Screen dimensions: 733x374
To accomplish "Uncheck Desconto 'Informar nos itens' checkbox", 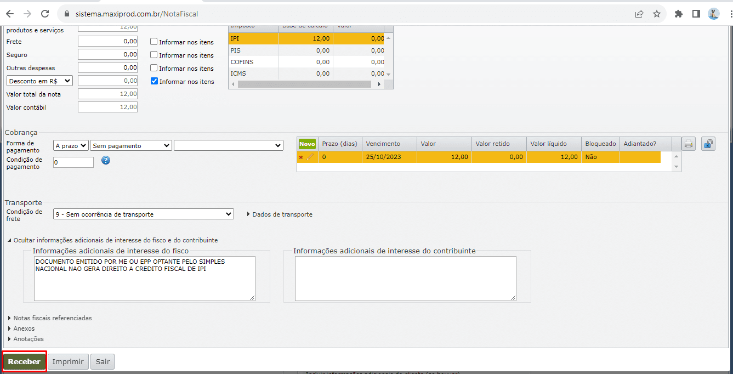I will 154,81.
